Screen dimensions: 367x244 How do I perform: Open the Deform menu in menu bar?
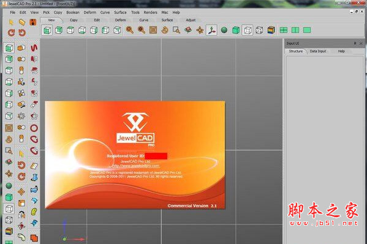click(x=90, y=12)
